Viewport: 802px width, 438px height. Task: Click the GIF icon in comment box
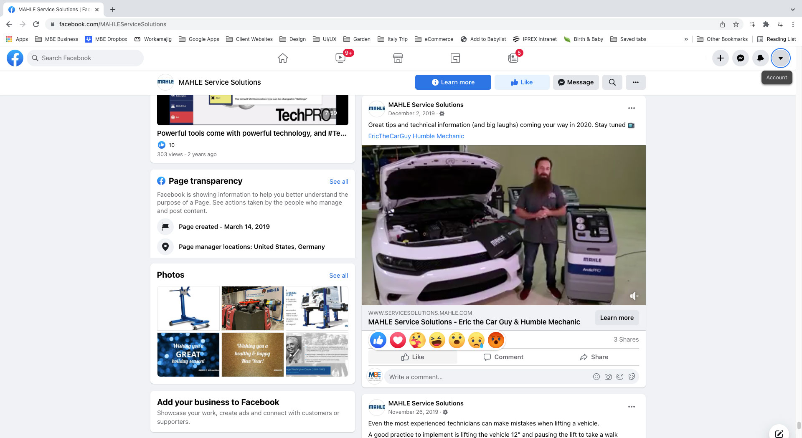pyautogui.click(x=620, y=377)
